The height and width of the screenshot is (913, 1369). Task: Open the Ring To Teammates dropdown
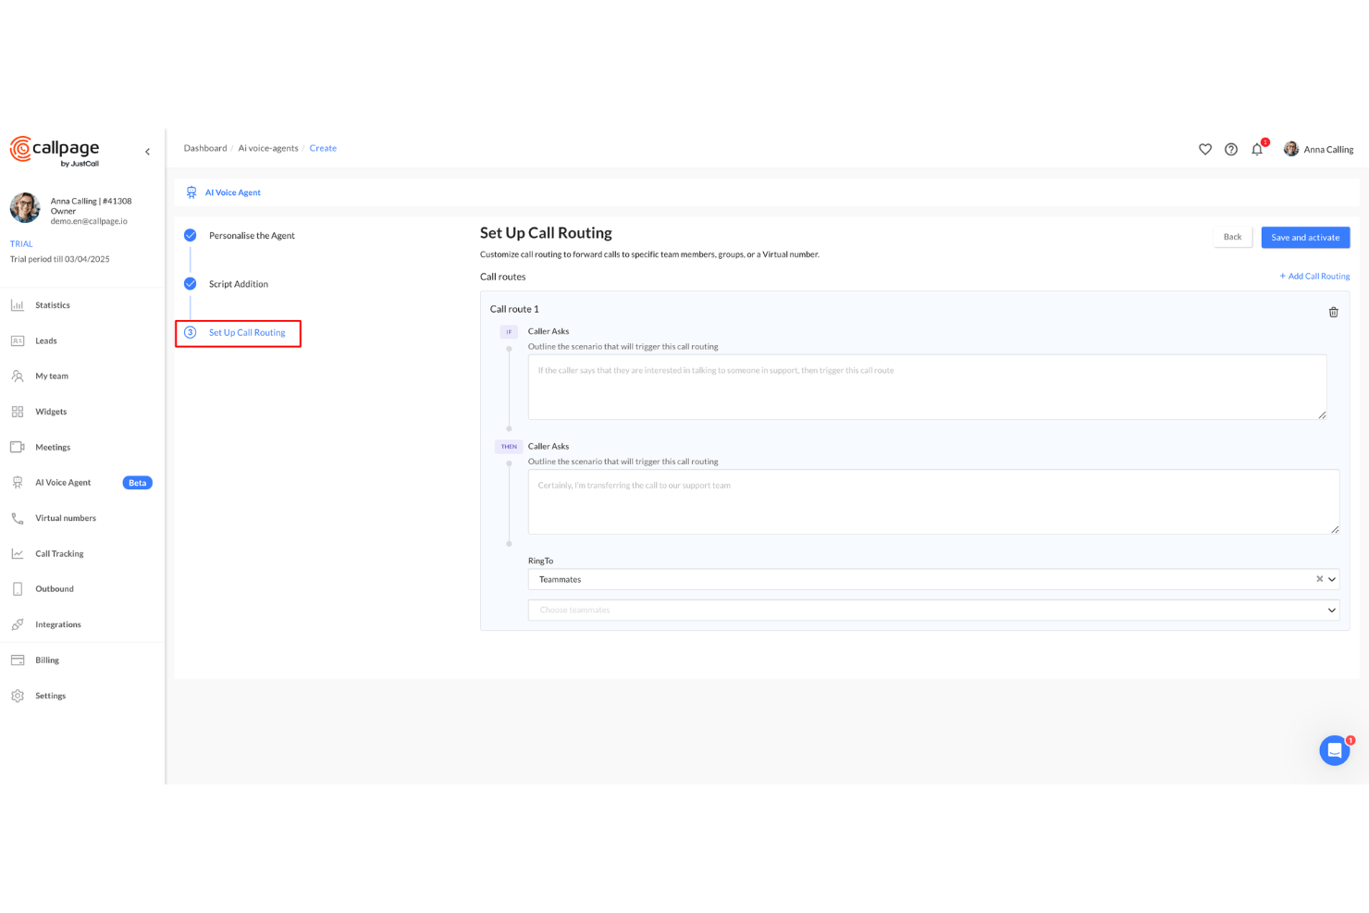pos(933,579)
